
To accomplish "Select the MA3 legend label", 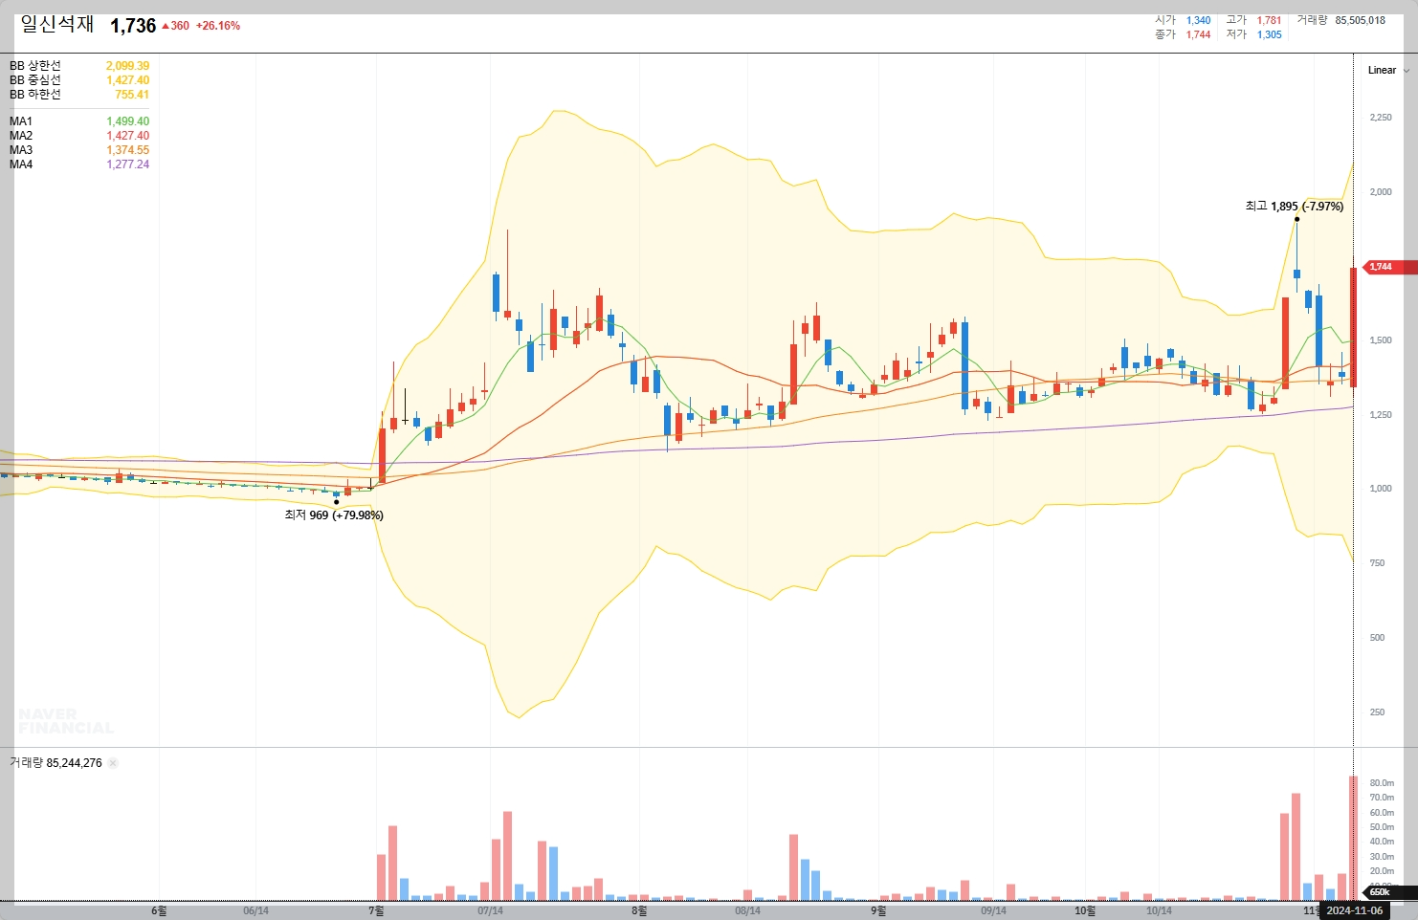I will click(x=21, y=150).
